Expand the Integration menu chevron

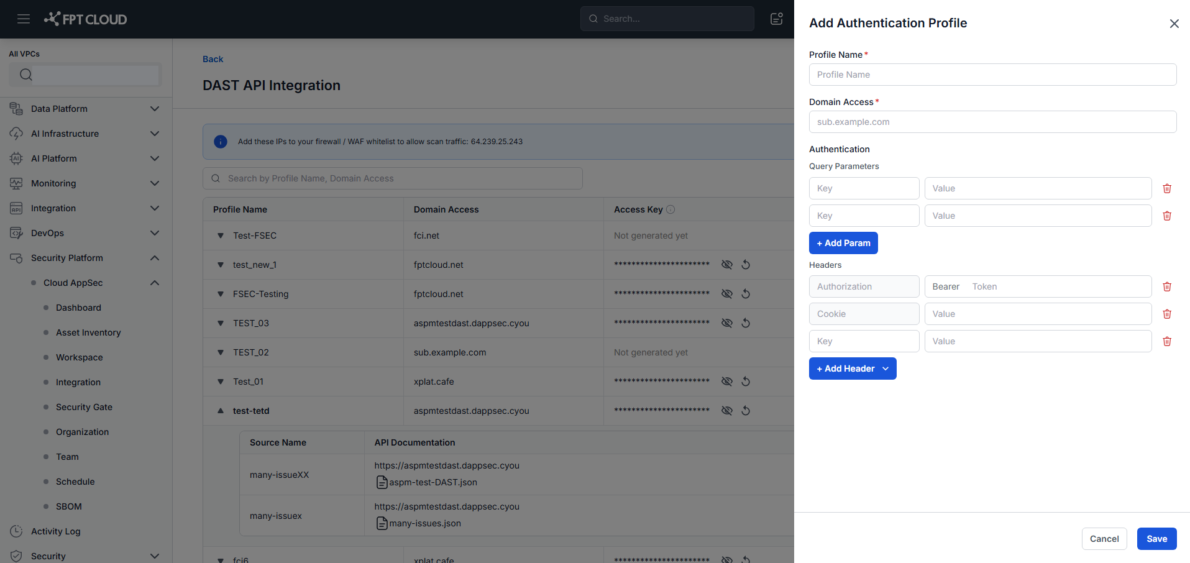[155, 208]
